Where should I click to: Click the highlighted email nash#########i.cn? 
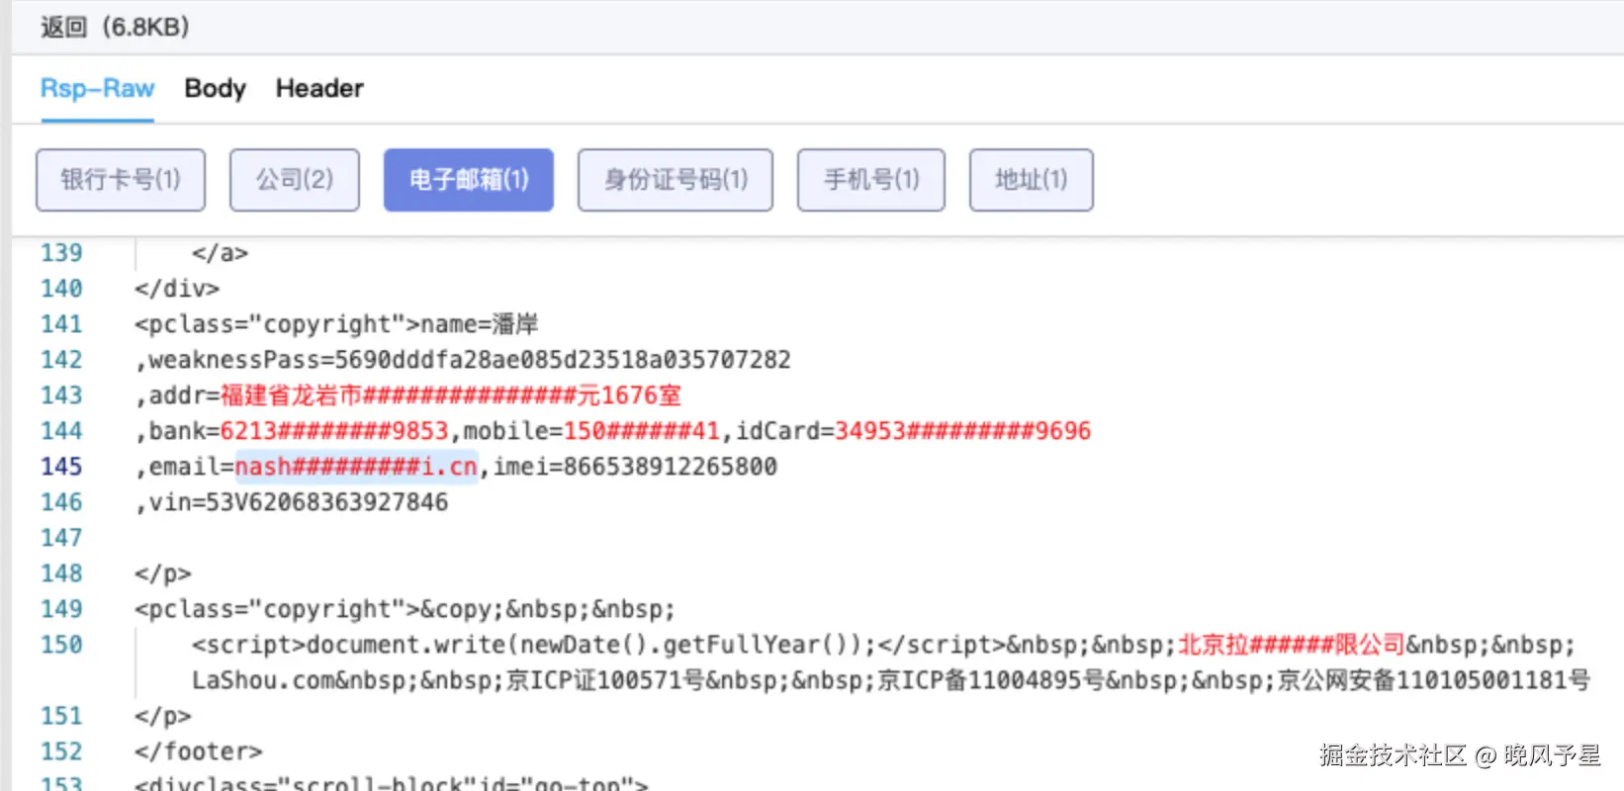tap(356, 467)
